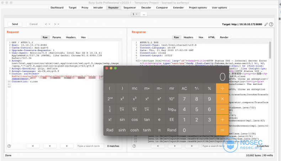281x161 pixels.
Task: Show the Request Params view
Action: tap(57, 37)
